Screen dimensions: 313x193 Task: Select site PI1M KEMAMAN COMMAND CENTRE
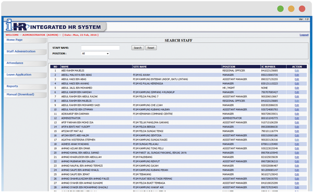pos(153,114)
